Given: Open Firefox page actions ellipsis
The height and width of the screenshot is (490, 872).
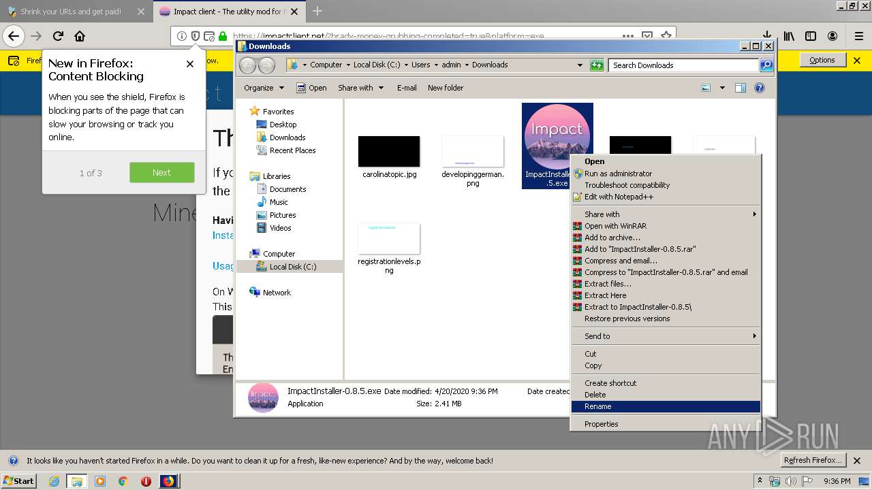Looking at the screenshot, I should coord(627,36).
